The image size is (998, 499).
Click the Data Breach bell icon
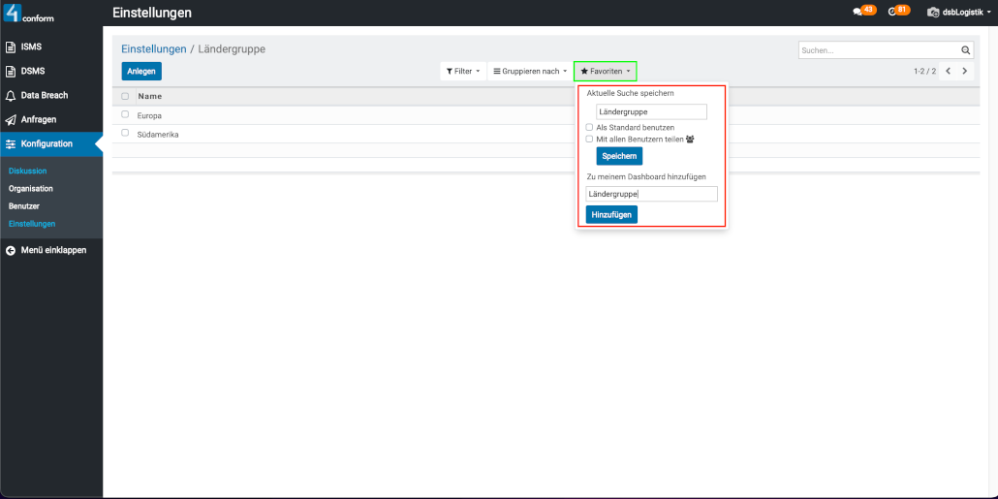pyautogui.click(x=11, y=96)
